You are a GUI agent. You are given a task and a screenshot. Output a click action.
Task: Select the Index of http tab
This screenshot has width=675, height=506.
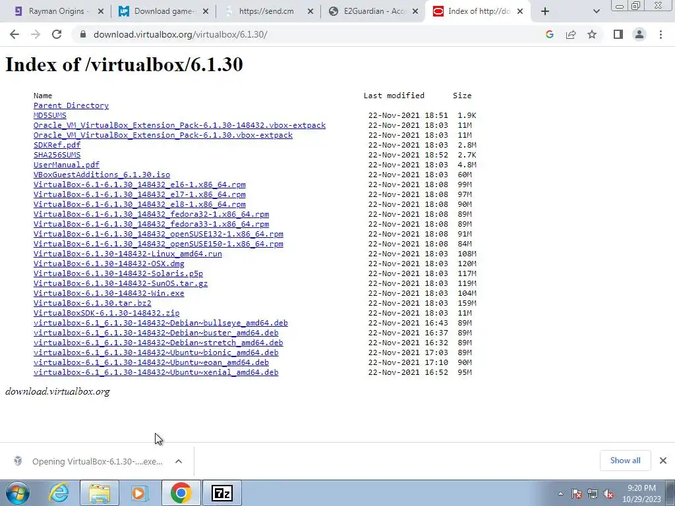click(478, 11)
